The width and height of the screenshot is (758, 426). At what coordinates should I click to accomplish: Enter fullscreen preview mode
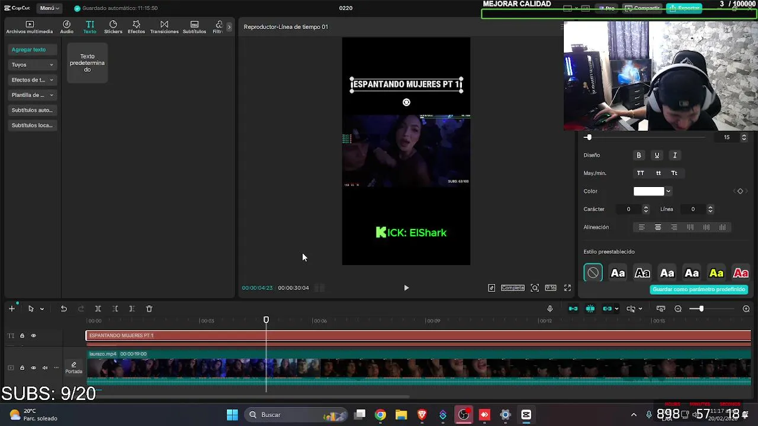point(567,288)
